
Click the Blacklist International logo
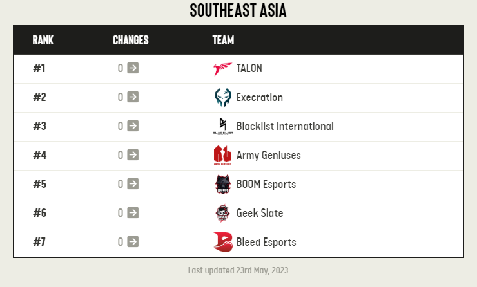tap(222, 126)
